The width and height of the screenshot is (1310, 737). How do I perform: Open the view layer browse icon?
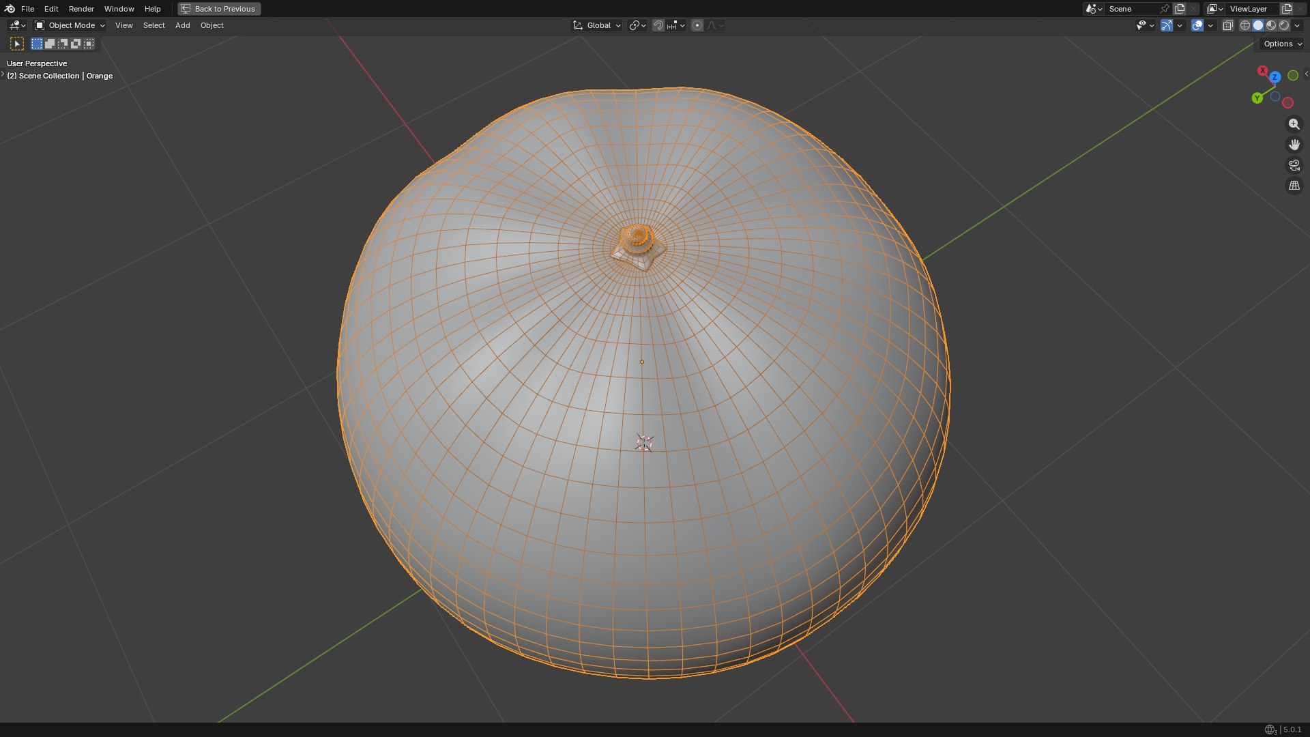tap(1214, 9)
